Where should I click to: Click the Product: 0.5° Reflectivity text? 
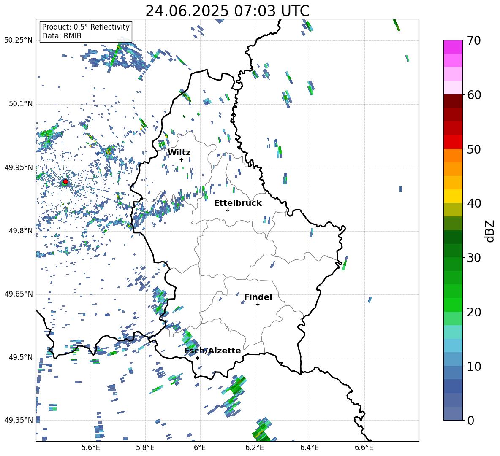(x=86, y=27)
